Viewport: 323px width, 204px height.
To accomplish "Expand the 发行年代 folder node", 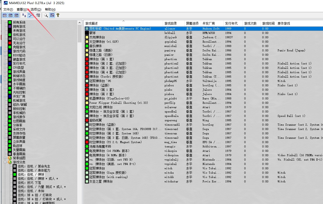I will pos(5,63).
